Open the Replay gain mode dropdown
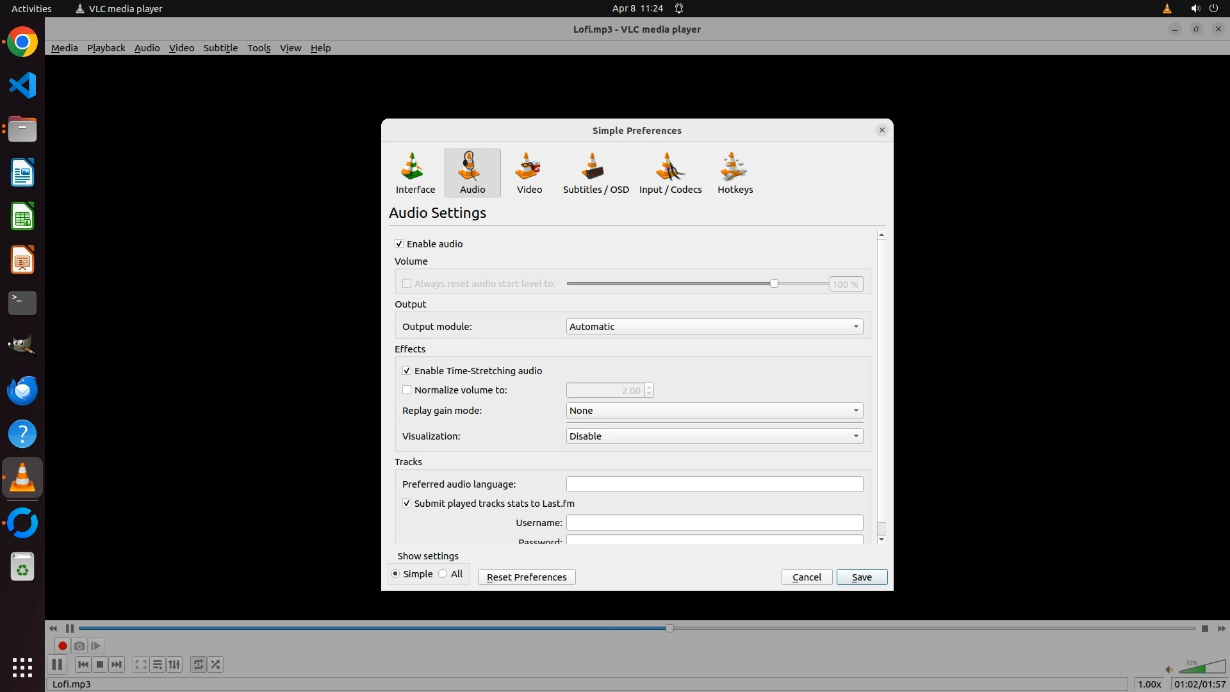1230x692 pixels. click(x=714, y=411)
